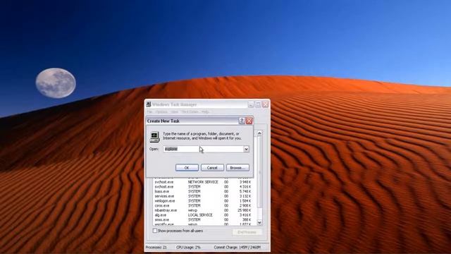Toggle Show processes from all users
Screen dimensions: 451x254
click(x=155, y=231)
